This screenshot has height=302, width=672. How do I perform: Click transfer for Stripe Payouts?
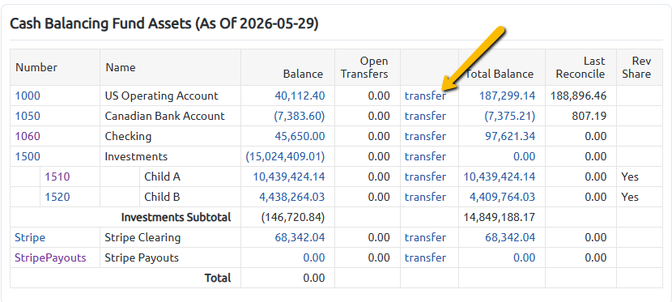click(426, 258)
